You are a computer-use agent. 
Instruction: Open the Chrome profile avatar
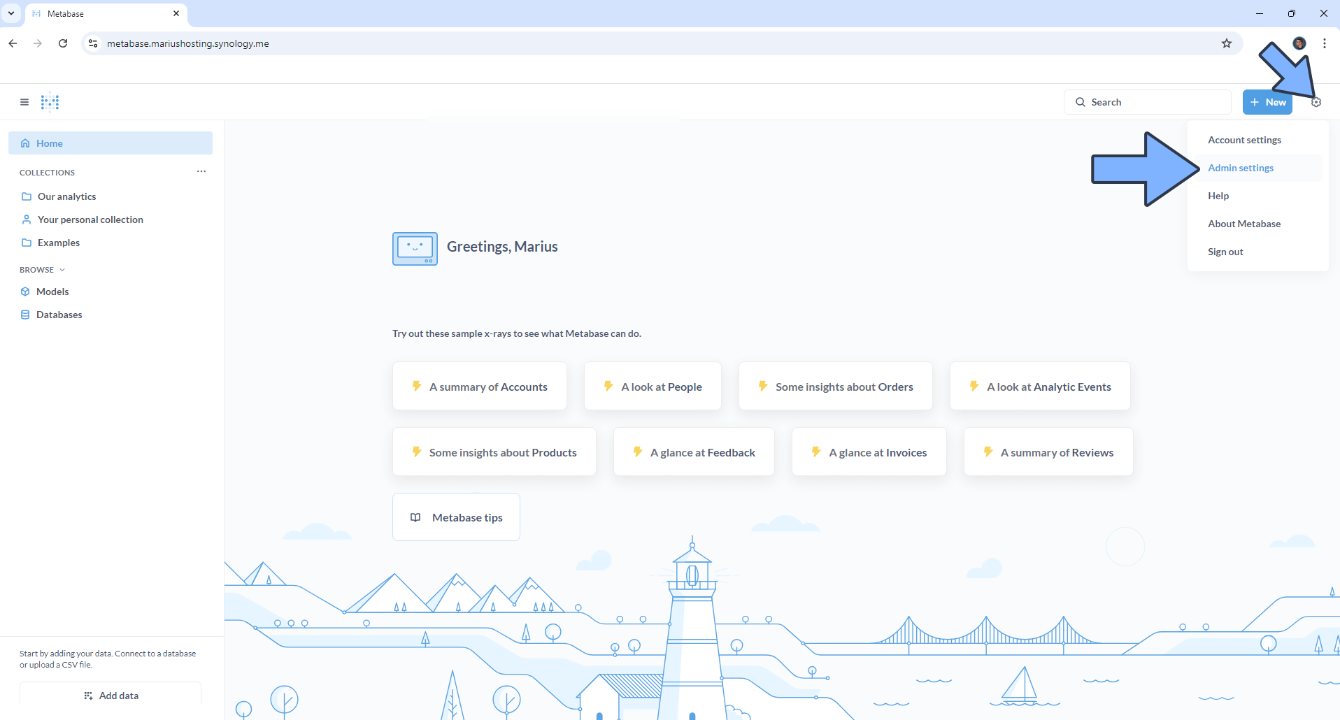1299,43
